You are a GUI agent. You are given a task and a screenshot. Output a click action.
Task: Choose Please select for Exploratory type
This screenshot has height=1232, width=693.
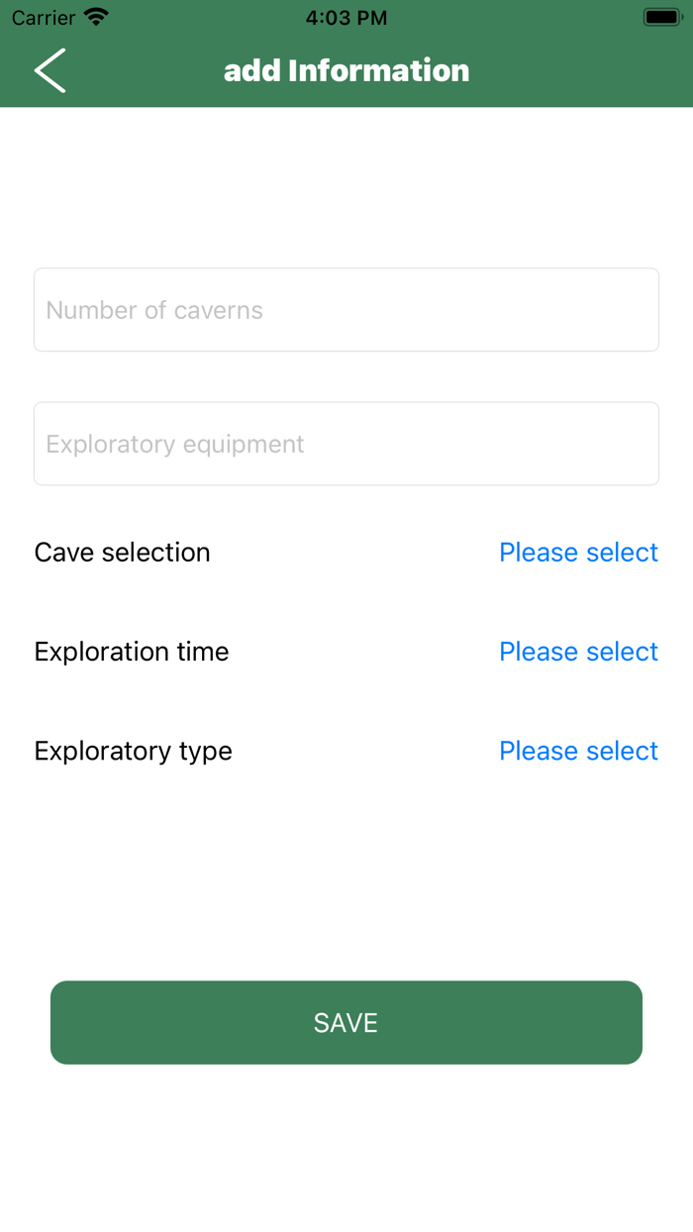click(578, 751)
